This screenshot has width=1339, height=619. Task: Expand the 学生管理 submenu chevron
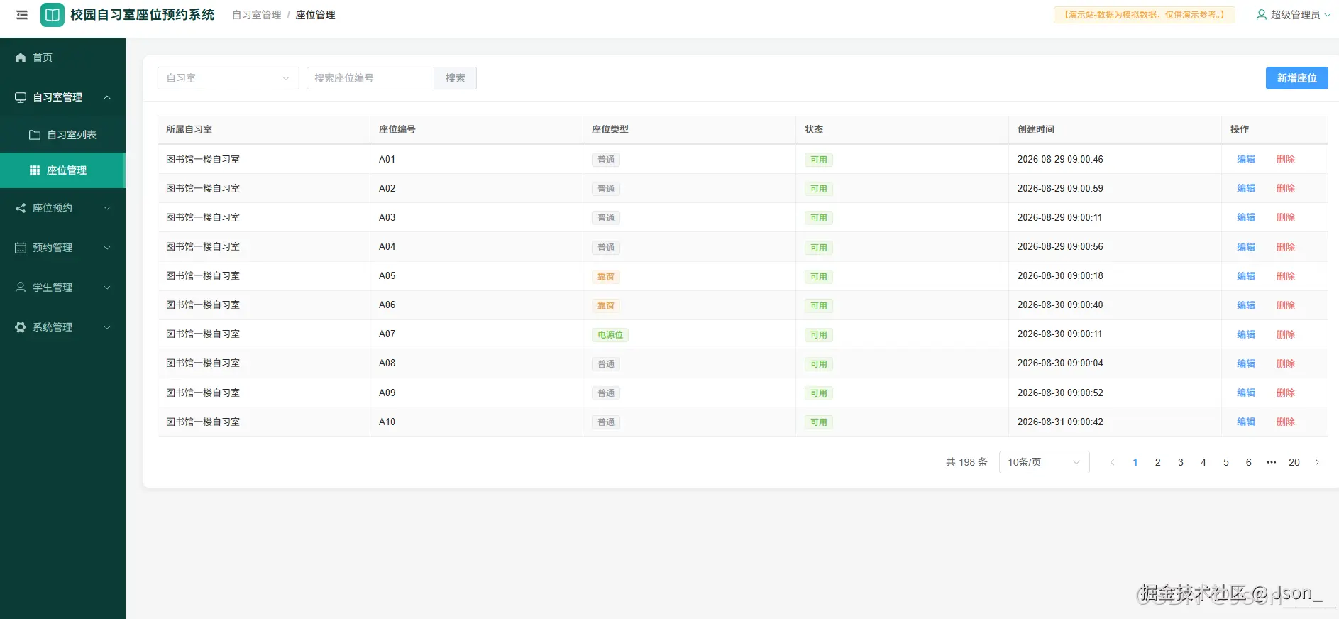click(x=107, y=287)
